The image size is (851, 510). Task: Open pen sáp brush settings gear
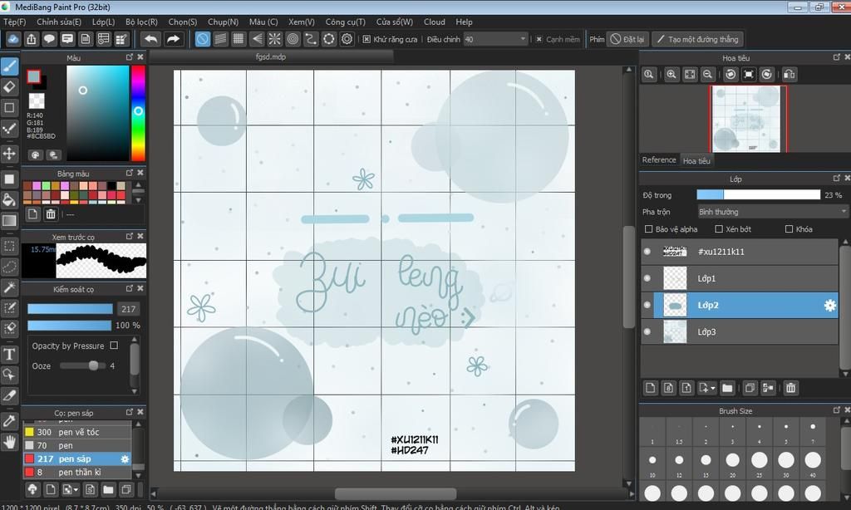click(125, 459)
